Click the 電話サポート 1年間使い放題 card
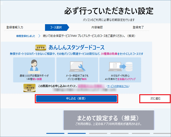171x137 pixels. 34,70
